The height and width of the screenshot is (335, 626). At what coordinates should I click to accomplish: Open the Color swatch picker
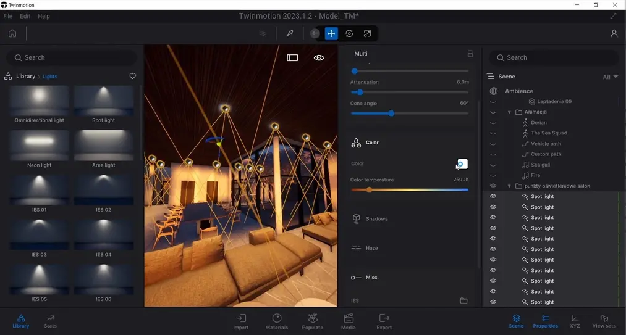(462, 164)
